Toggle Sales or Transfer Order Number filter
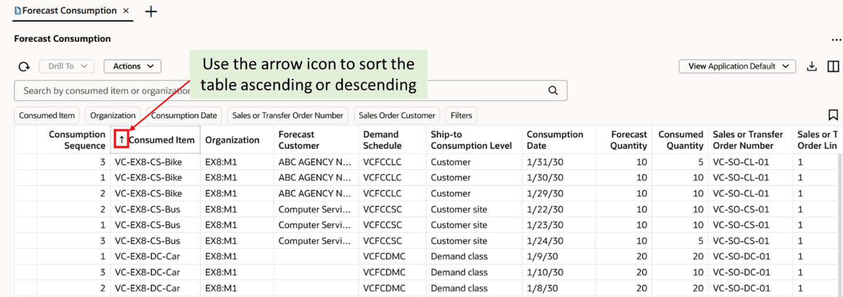Image resolution: width=843 pixels, height=297 pixels. (x=287, y=116)
